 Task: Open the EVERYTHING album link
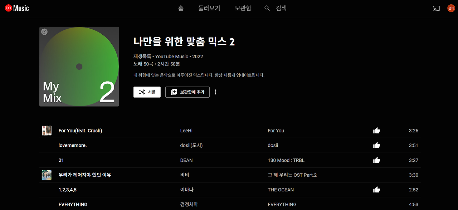coord(282,204)
